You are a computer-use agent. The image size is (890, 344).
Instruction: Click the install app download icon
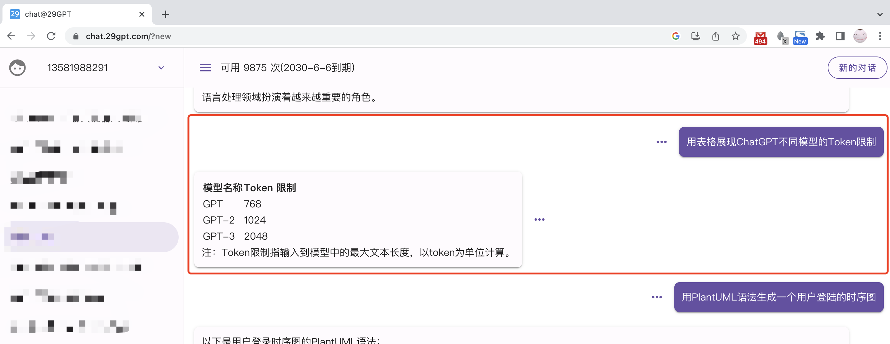click(x=696, y=36)
